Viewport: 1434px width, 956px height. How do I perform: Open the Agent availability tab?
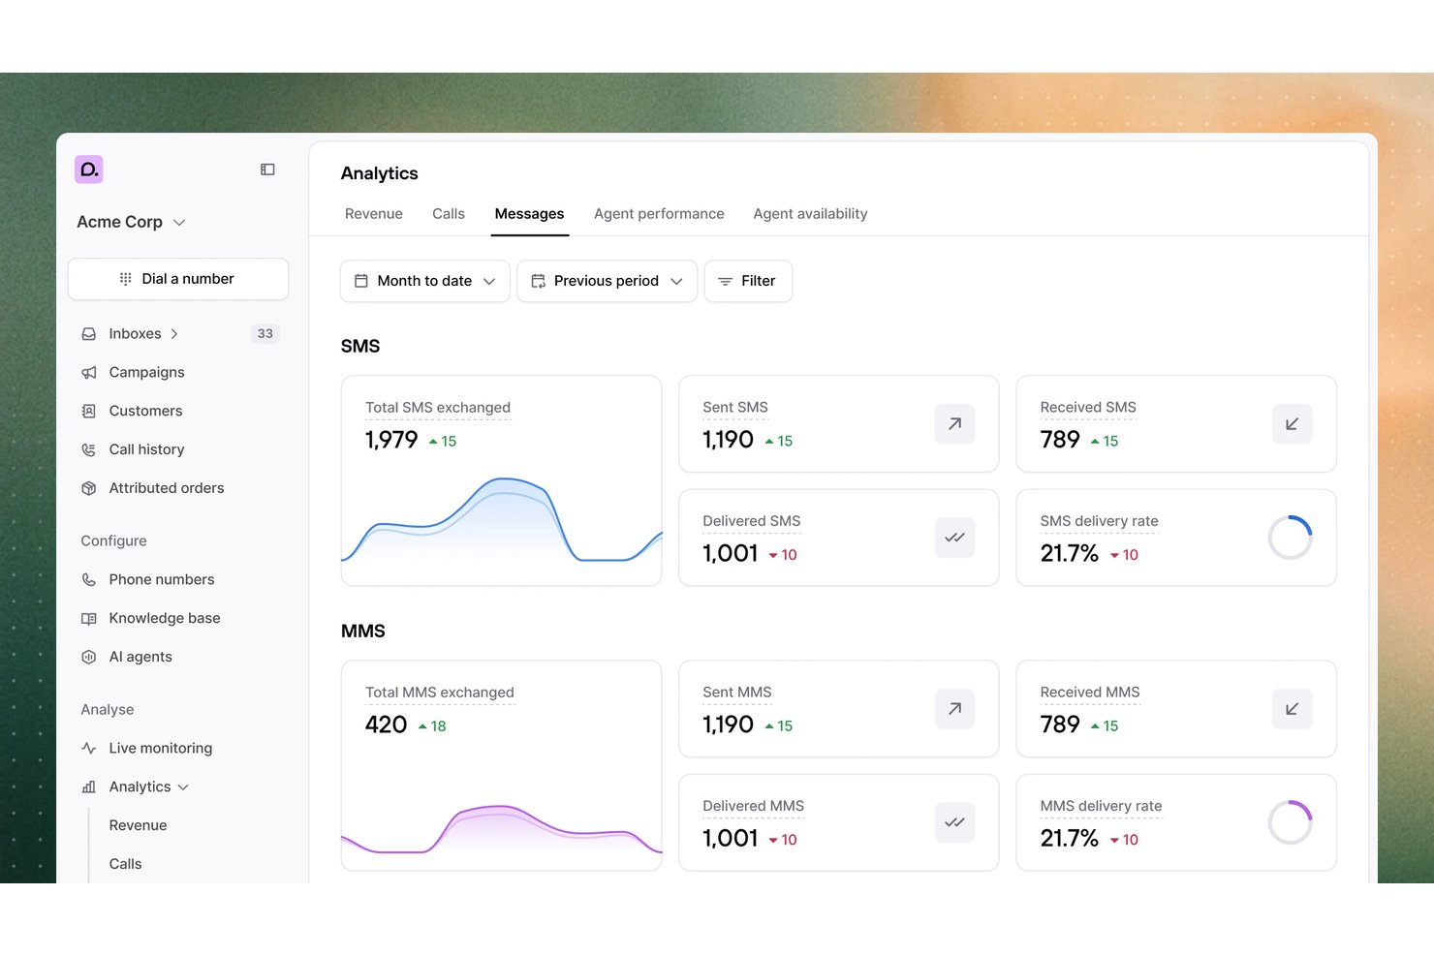(x=810, y=214)
